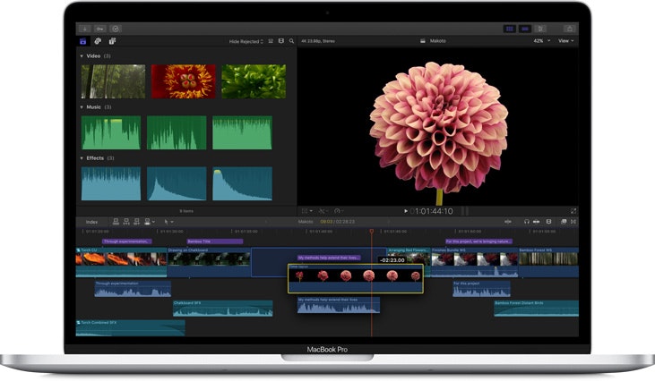The height and width of the screenshot is (381, 655).
Task: Select Chalkboard SFX audio clip
Action: click(223, 309)
